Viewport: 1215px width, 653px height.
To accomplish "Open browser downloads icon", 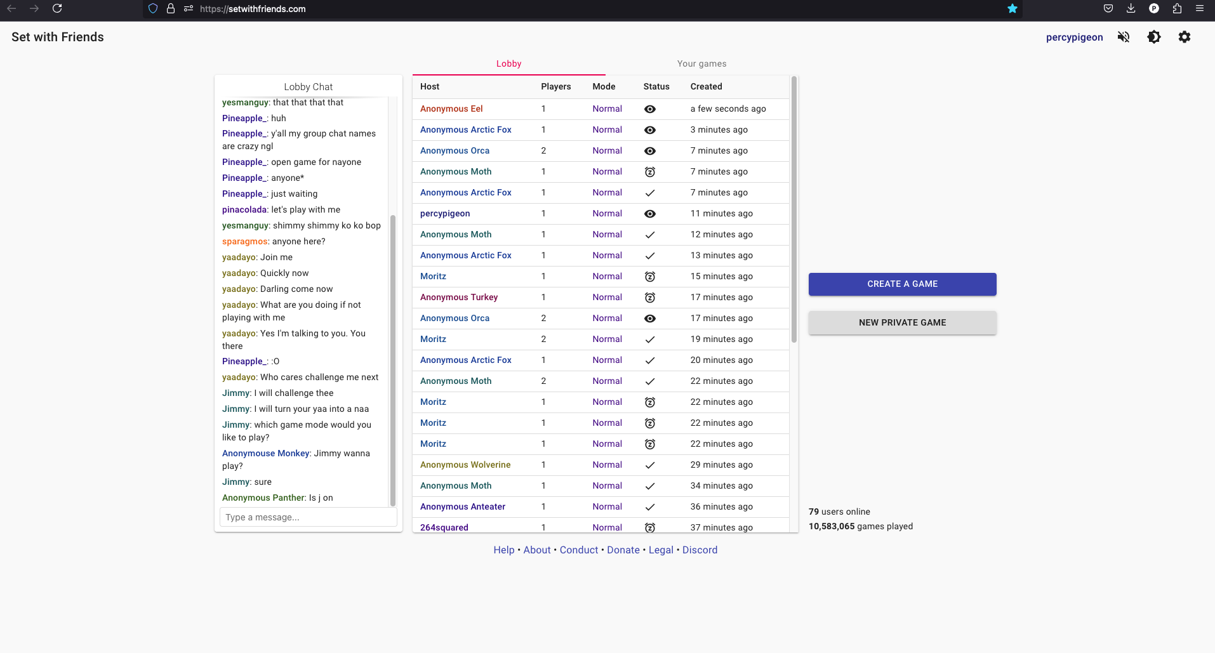I will tap(1131, 9).
